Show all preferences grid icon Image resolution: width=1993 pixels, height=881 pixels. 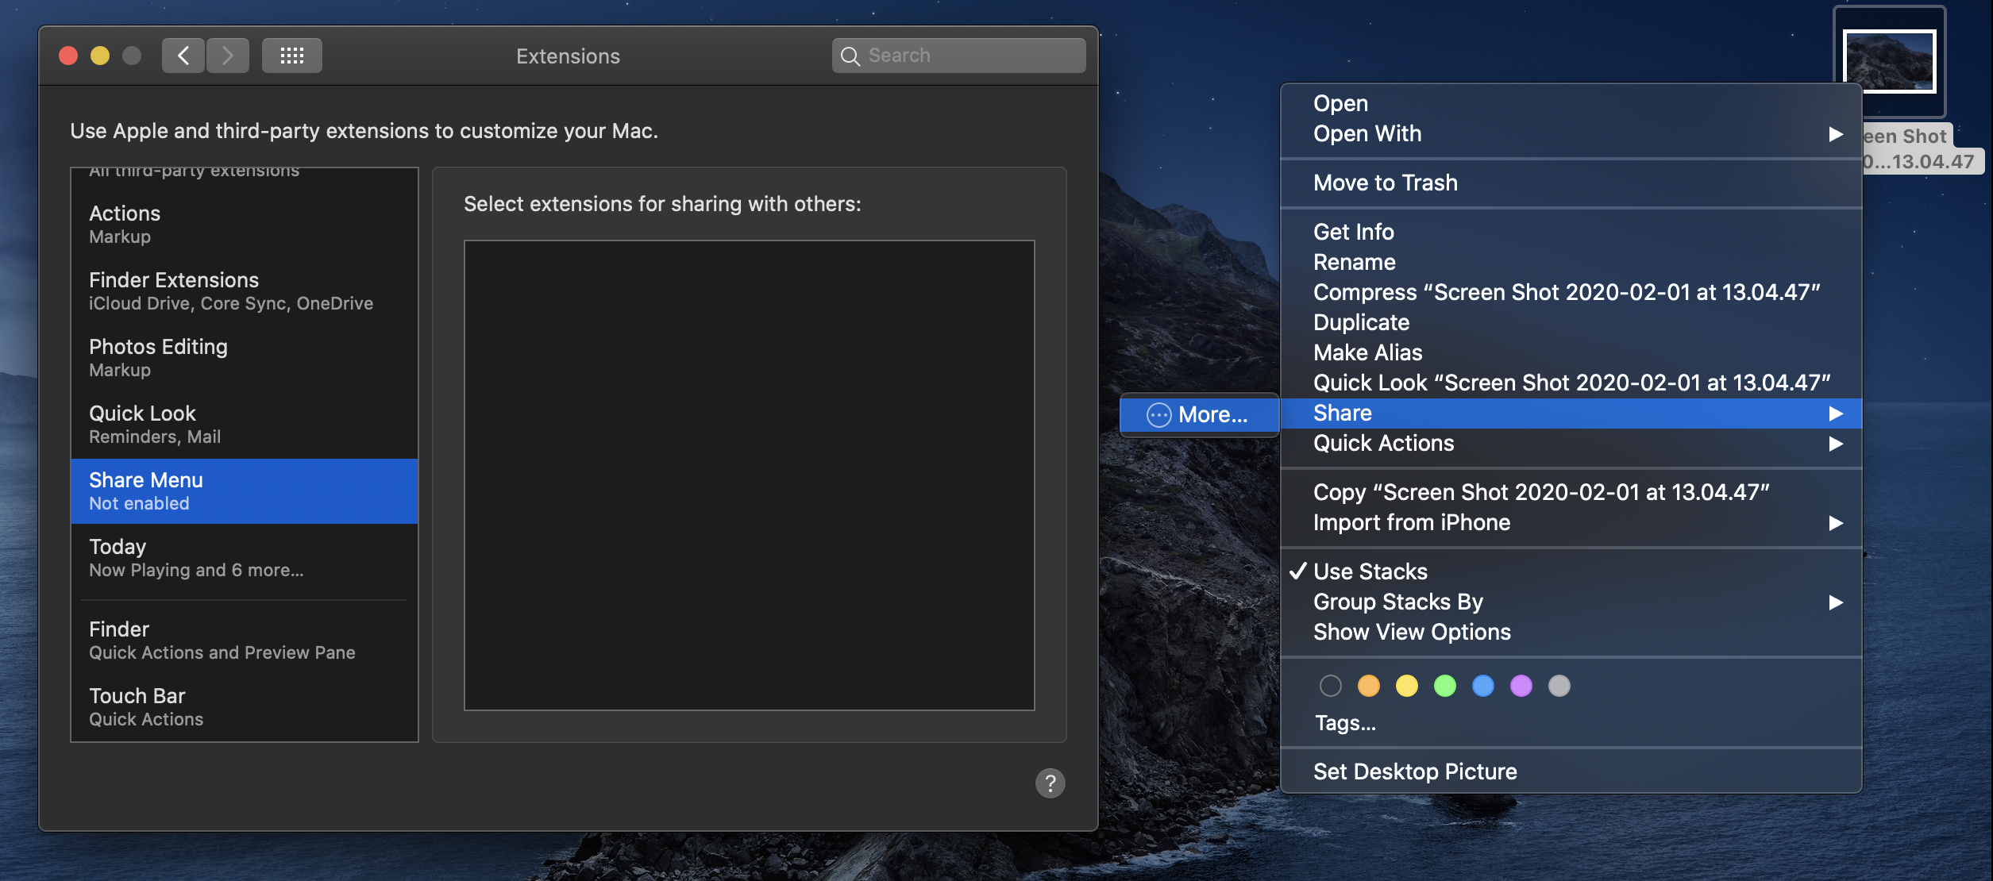point(291,56)
